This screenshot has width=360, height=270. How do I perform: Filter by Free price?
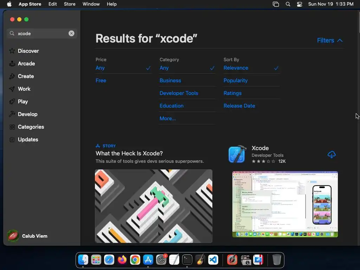tap(101, 81)
